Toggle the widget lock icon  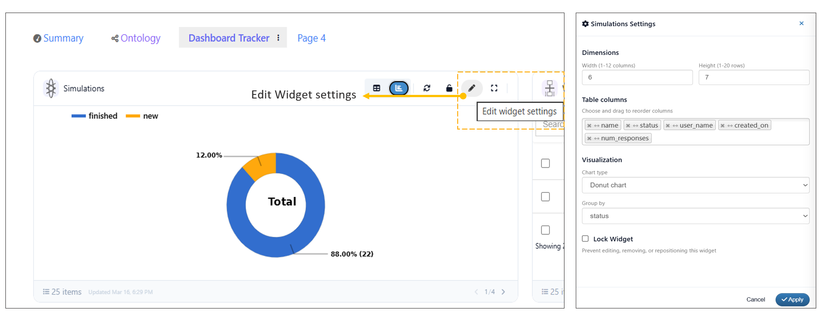(x=449, y=88)
